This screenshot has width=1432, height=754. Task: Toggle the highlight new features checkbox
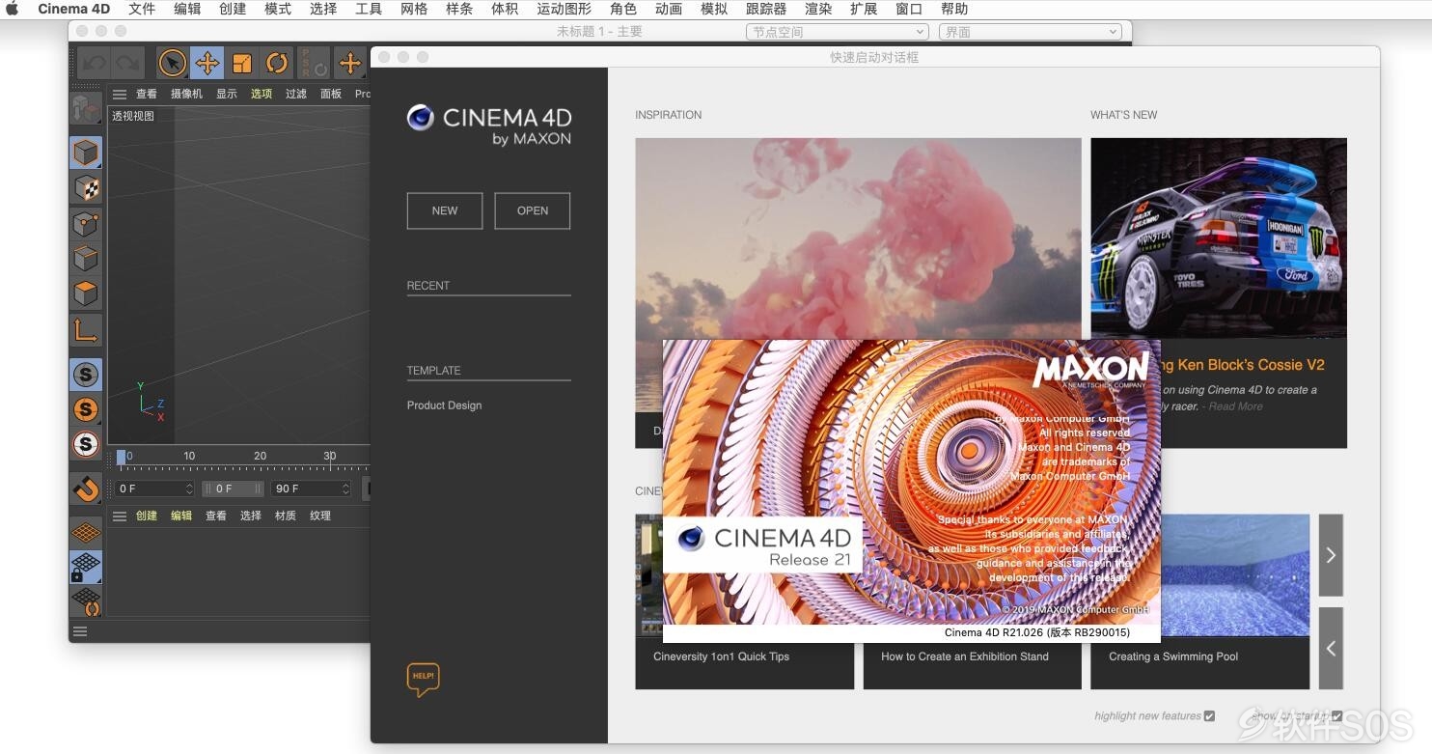(x=1209, y=716)
